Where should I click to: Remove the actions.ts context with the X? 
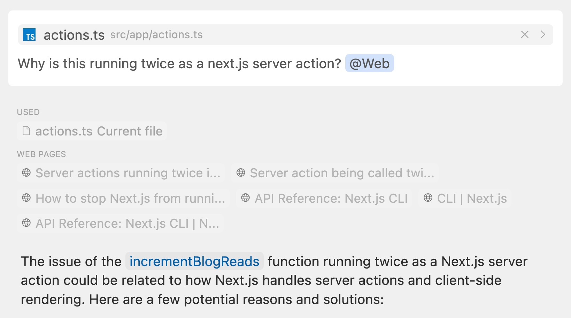point(525,34)
